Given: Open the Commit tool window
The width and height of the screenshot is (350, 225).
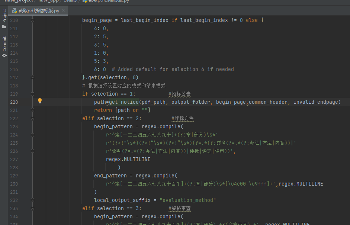Looking at the screenshot, I should [4, 46].
